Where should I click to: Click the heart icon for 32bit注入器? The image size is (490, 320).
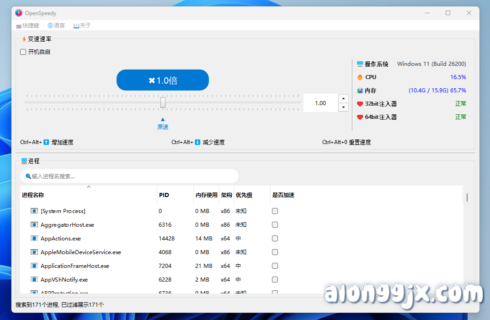359,104
